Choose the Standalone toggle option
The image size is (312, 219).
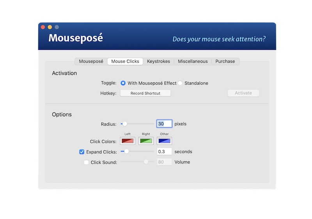point(180,83)
